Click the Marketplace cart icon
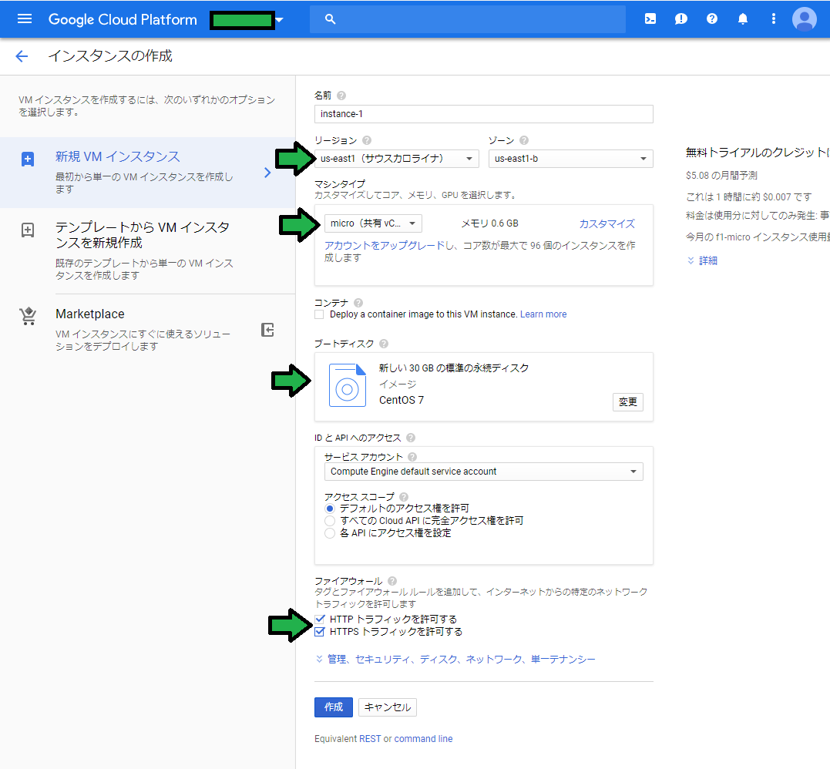Screen dimensions: 830x769 (x=28, y=316)
